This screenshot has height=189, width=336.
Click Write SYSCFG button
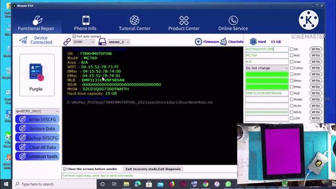coord(37,119)
